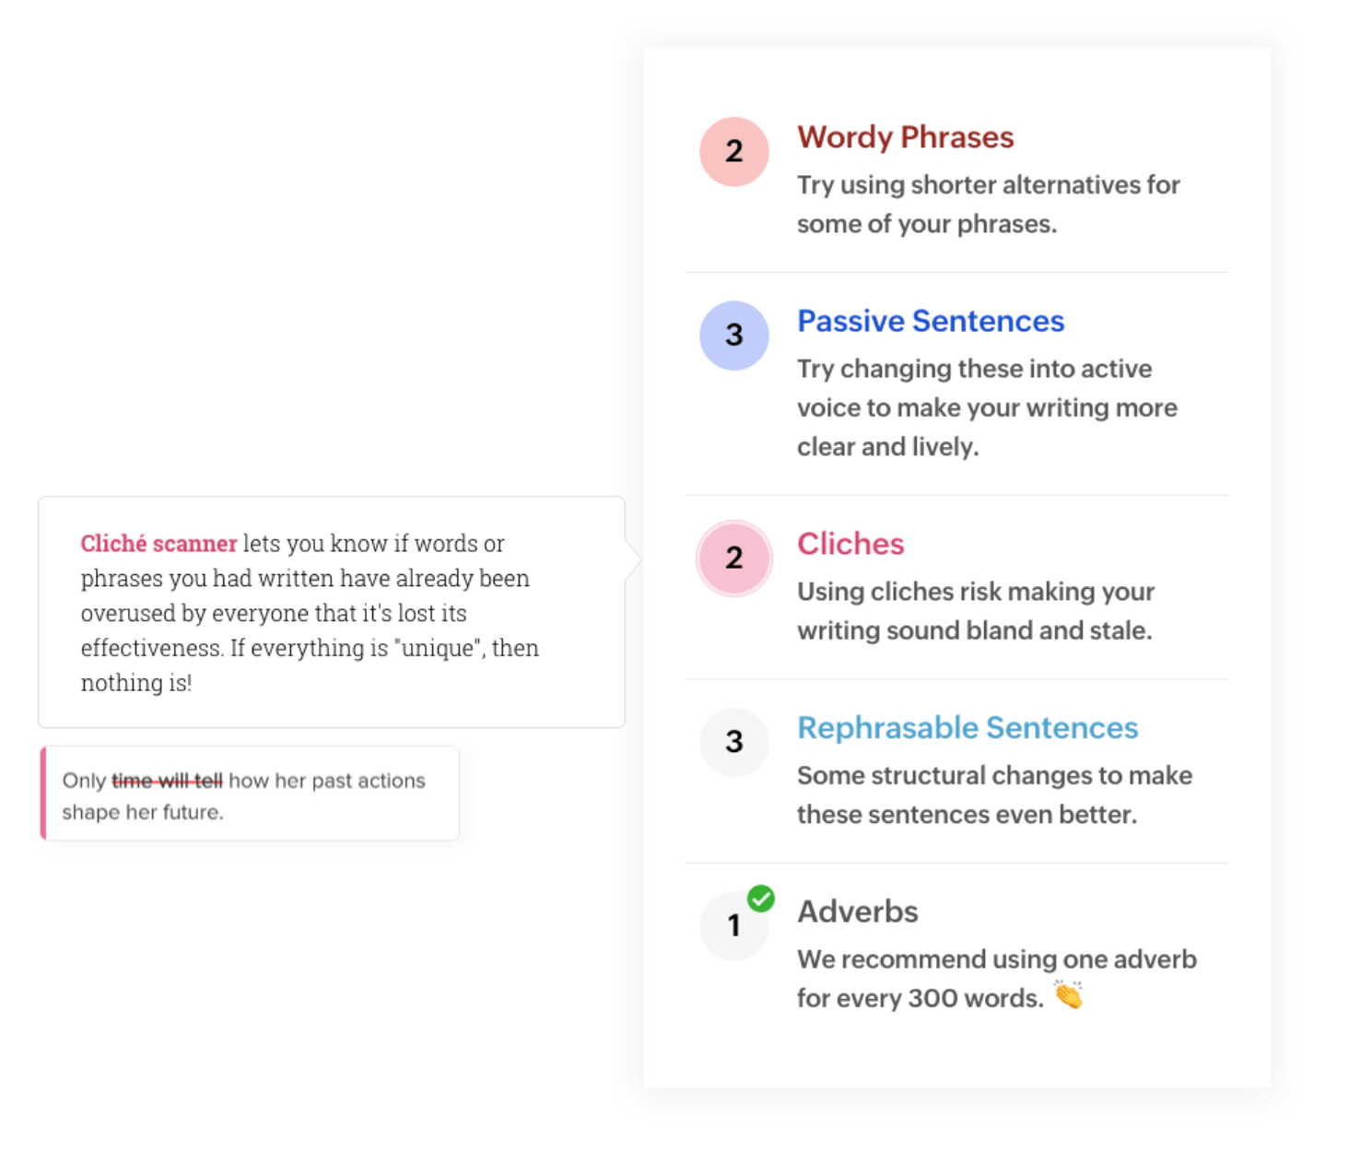The width and height of the screenshot is (1349, 1152).
Task: Click the Cliché scanner highlighted text
Action: (158, 544)
